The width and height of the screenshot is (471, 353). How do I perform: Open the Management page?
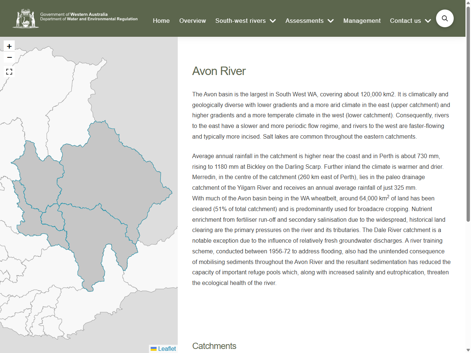tap(362, 21)
